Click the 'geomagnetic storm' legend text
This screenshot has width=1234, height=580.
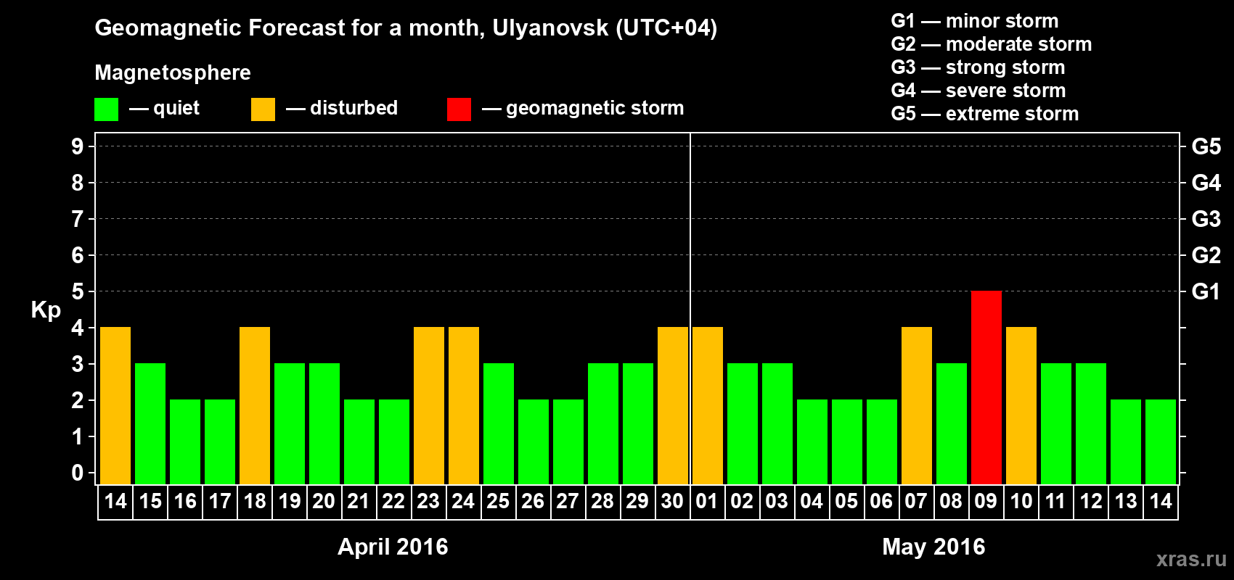tap(595, 109)
